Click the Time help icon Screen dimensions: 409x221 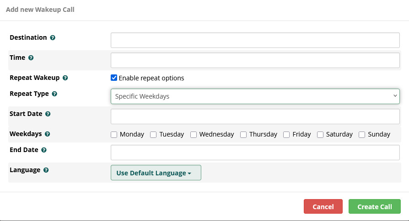point(31,58)
